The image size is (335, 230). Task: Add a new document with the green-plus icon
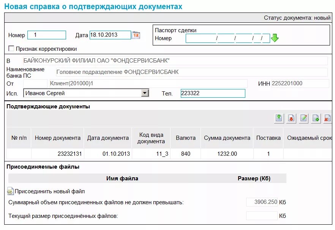(x=316, y=118)
